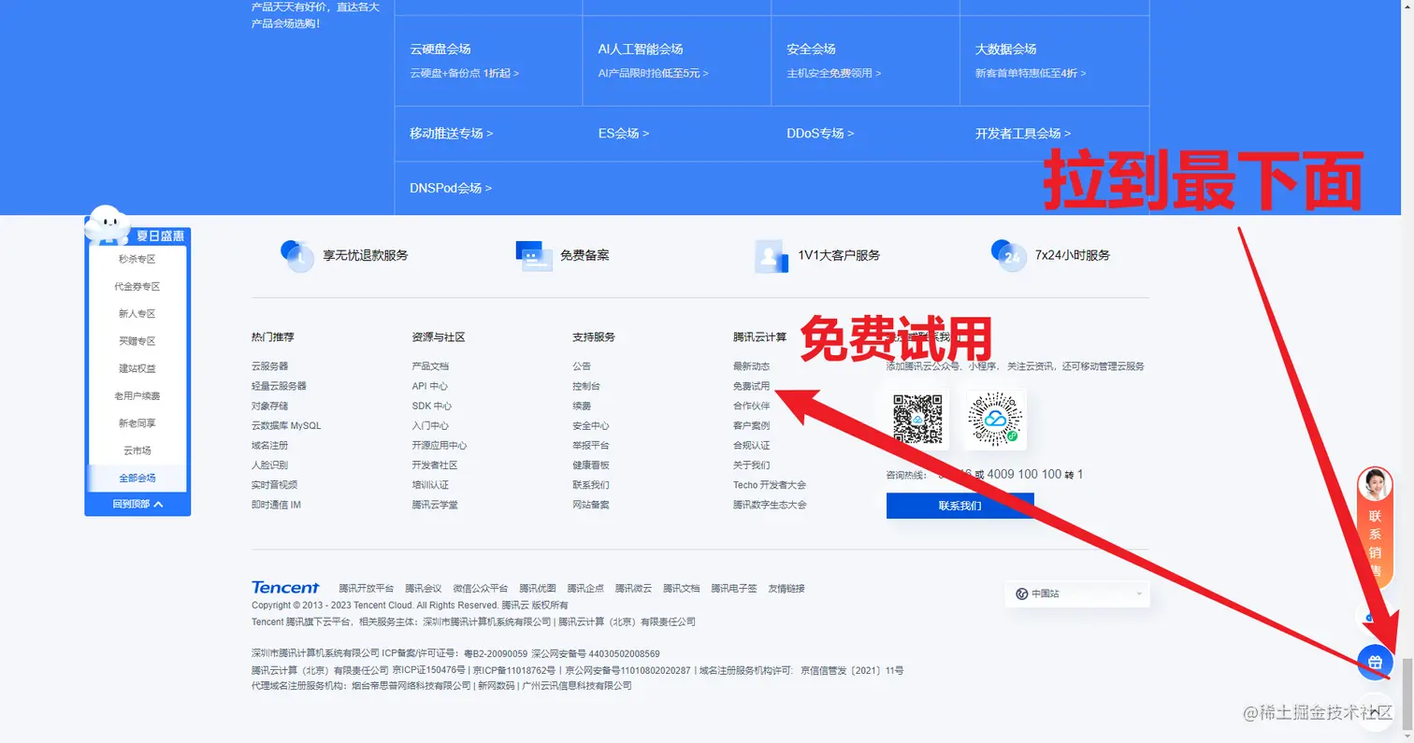This screenshot has height=743, width=1414.
Task: Open the 中国站 region dropdown
Action: (1077, 593)
